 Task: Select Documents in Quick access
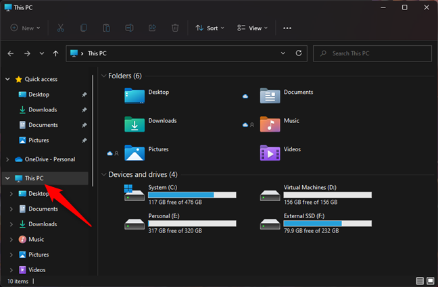pyautogui.click(x=43, y=125)
